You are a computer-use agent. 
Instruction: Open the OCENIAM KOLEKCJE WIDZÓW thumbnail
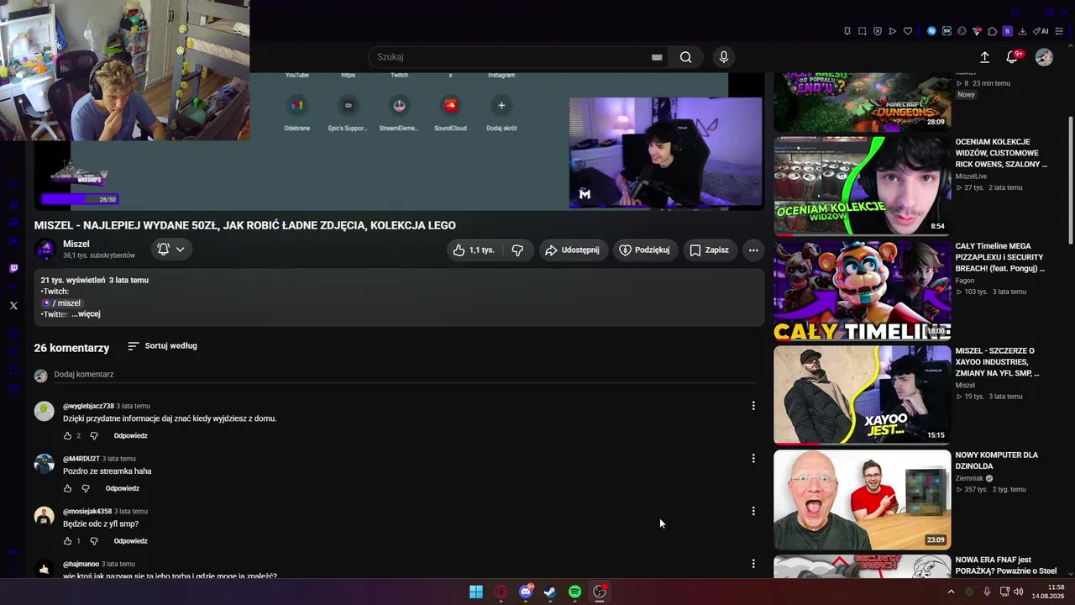click(x=862, y=186)
